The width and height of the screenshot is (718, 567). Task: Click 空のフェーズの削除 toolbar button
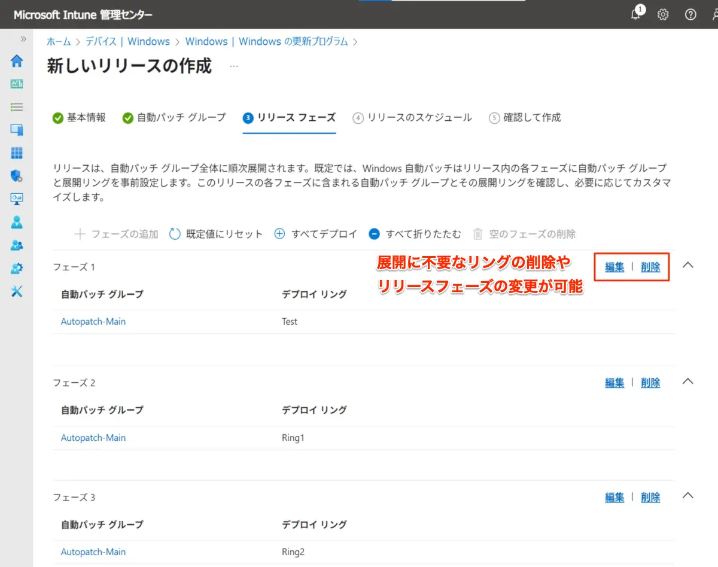(524, 234)
